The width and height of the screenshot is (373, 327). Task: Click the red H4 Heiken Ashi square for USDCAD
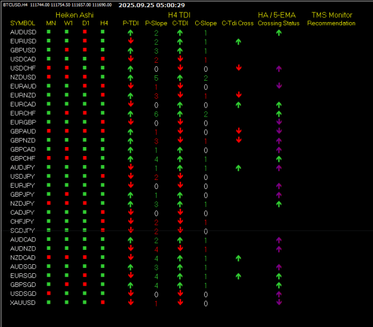click(x=103, y=59)
